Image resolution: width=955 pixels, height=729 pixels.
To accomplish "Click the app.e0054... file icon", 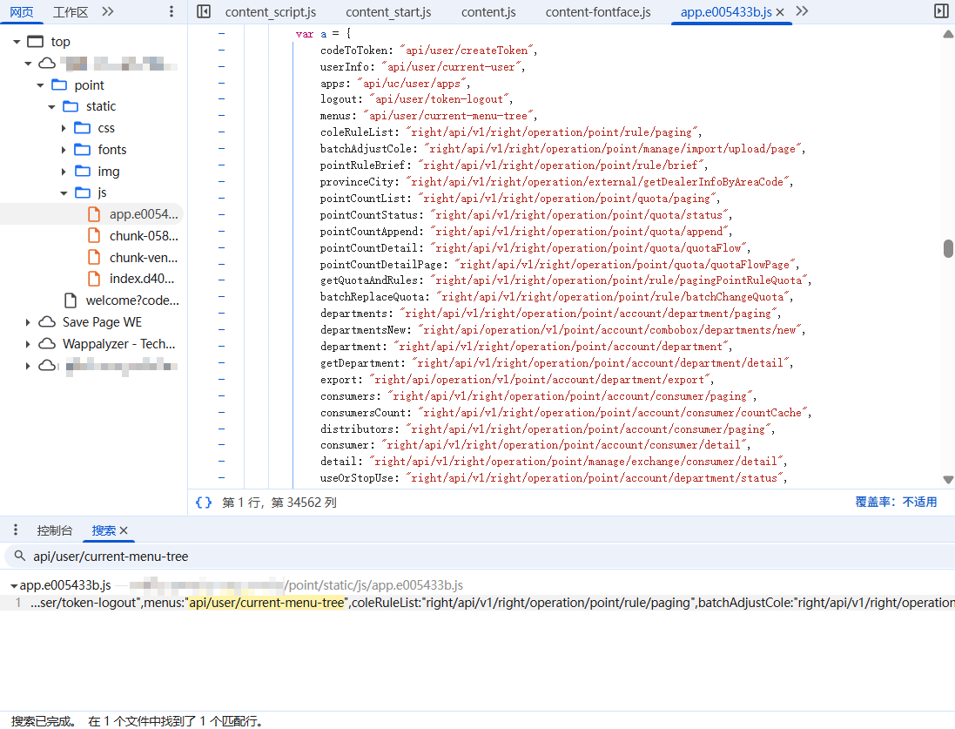I will pos(94,214).
